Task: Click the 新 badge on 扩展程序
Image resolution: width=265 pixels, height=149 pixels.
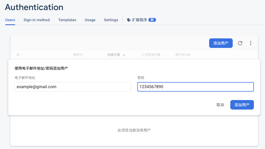Action: click(x=152, y=20)
